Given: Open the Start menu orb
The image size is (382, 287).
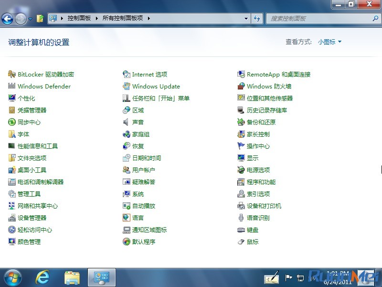Looking at the screenshot, I should [x=13, y=278].
